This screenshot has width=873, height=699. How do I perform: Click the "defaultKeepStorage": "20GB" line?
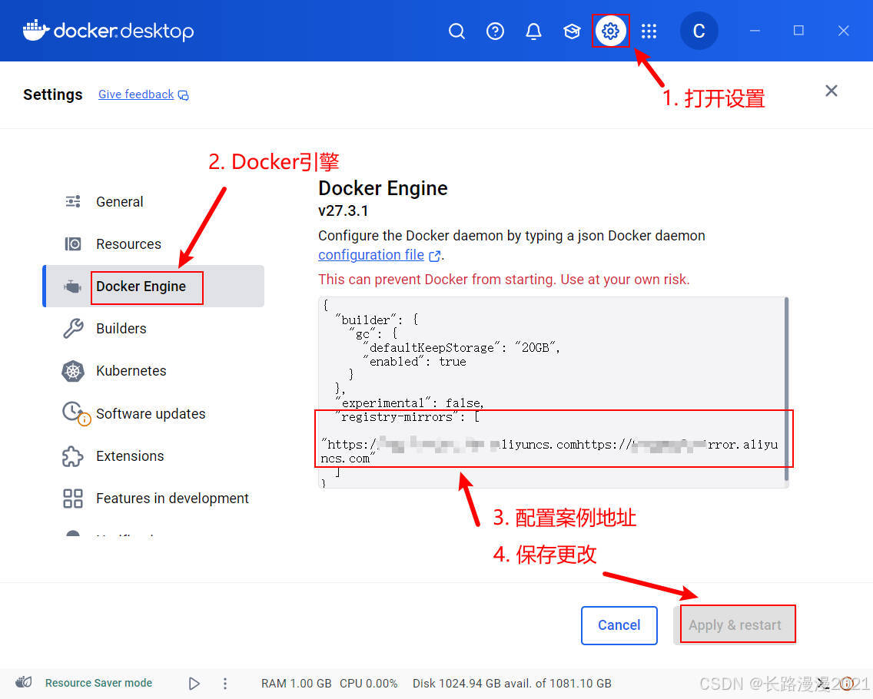coord(462,348)
